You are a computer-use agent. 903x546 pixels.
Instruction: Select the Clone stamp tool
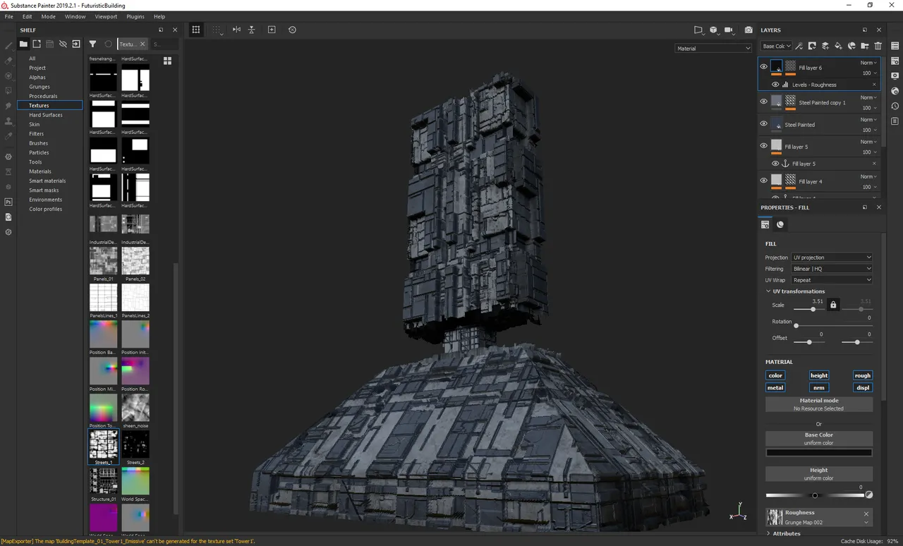[x=8, y=121]
